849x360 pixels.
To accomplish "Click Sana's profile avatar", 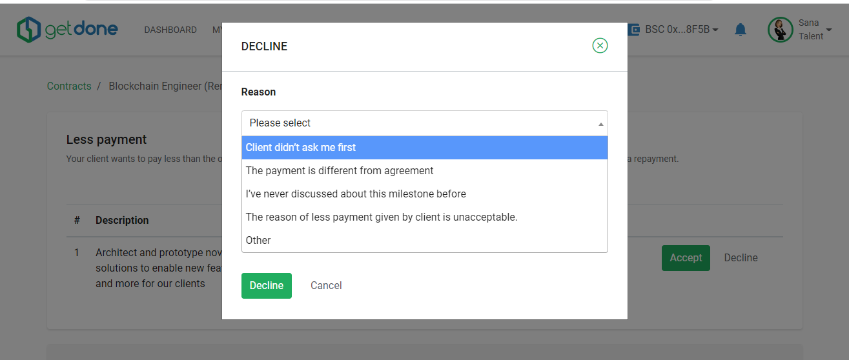I will tap(780, 30).
